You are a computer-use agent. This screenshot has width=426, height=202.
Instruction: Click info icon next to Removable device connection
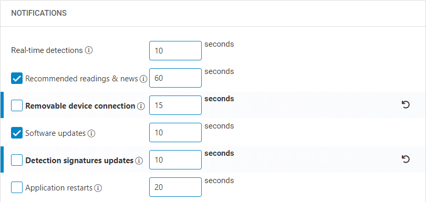pos(141,106)
